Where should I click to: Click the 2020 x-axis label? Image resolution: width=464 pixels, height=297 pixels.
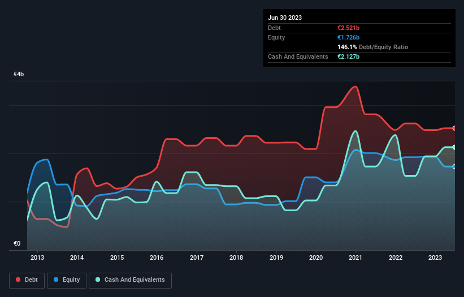pos(316,257)
